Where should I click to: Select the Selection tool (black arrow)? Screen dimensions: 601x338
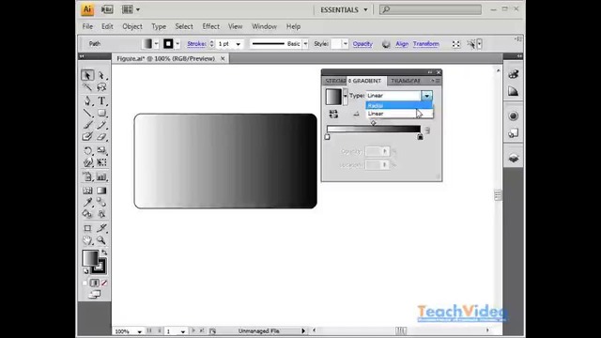(87, 75)
